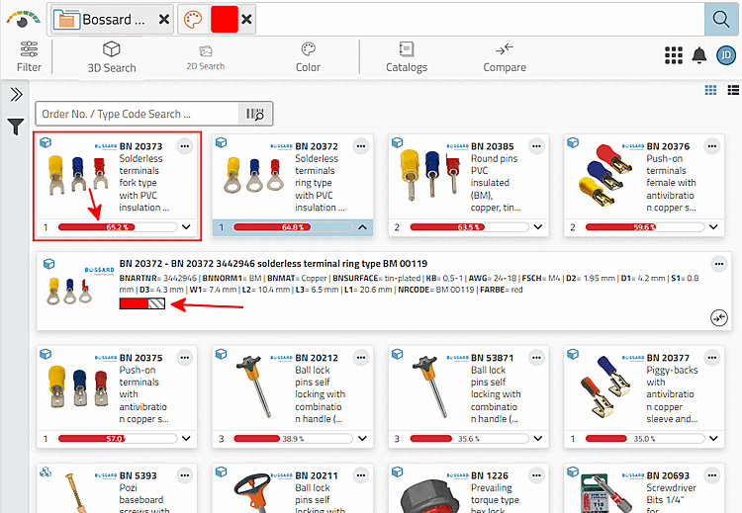Click the 65.2 % match bar of BN 20373
742x513 pixels.
[118, 227]
